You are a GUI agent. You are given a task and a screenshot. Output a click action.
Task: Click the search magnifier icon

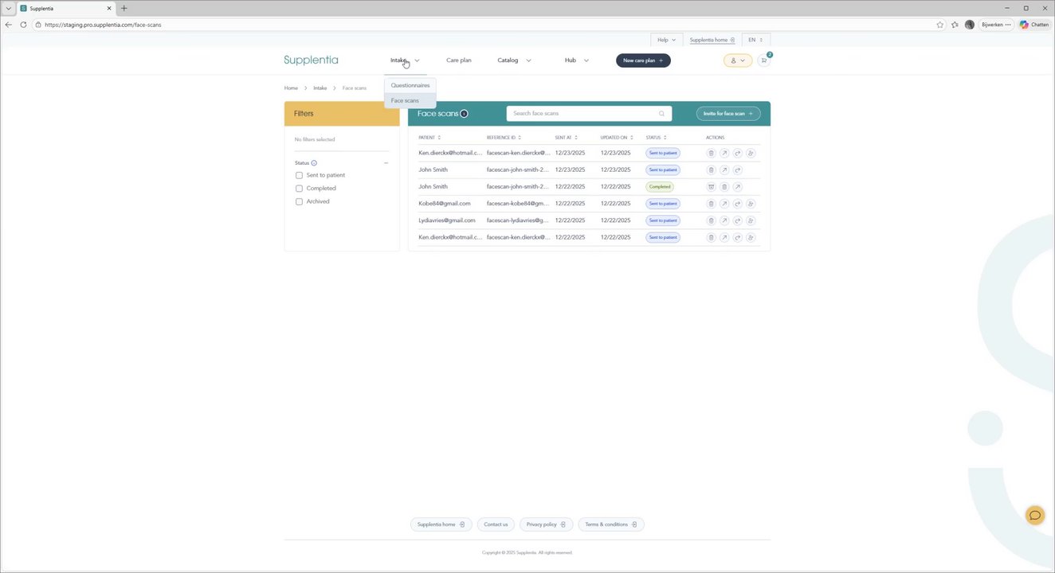pyautogui.click(x=661, y=114)
